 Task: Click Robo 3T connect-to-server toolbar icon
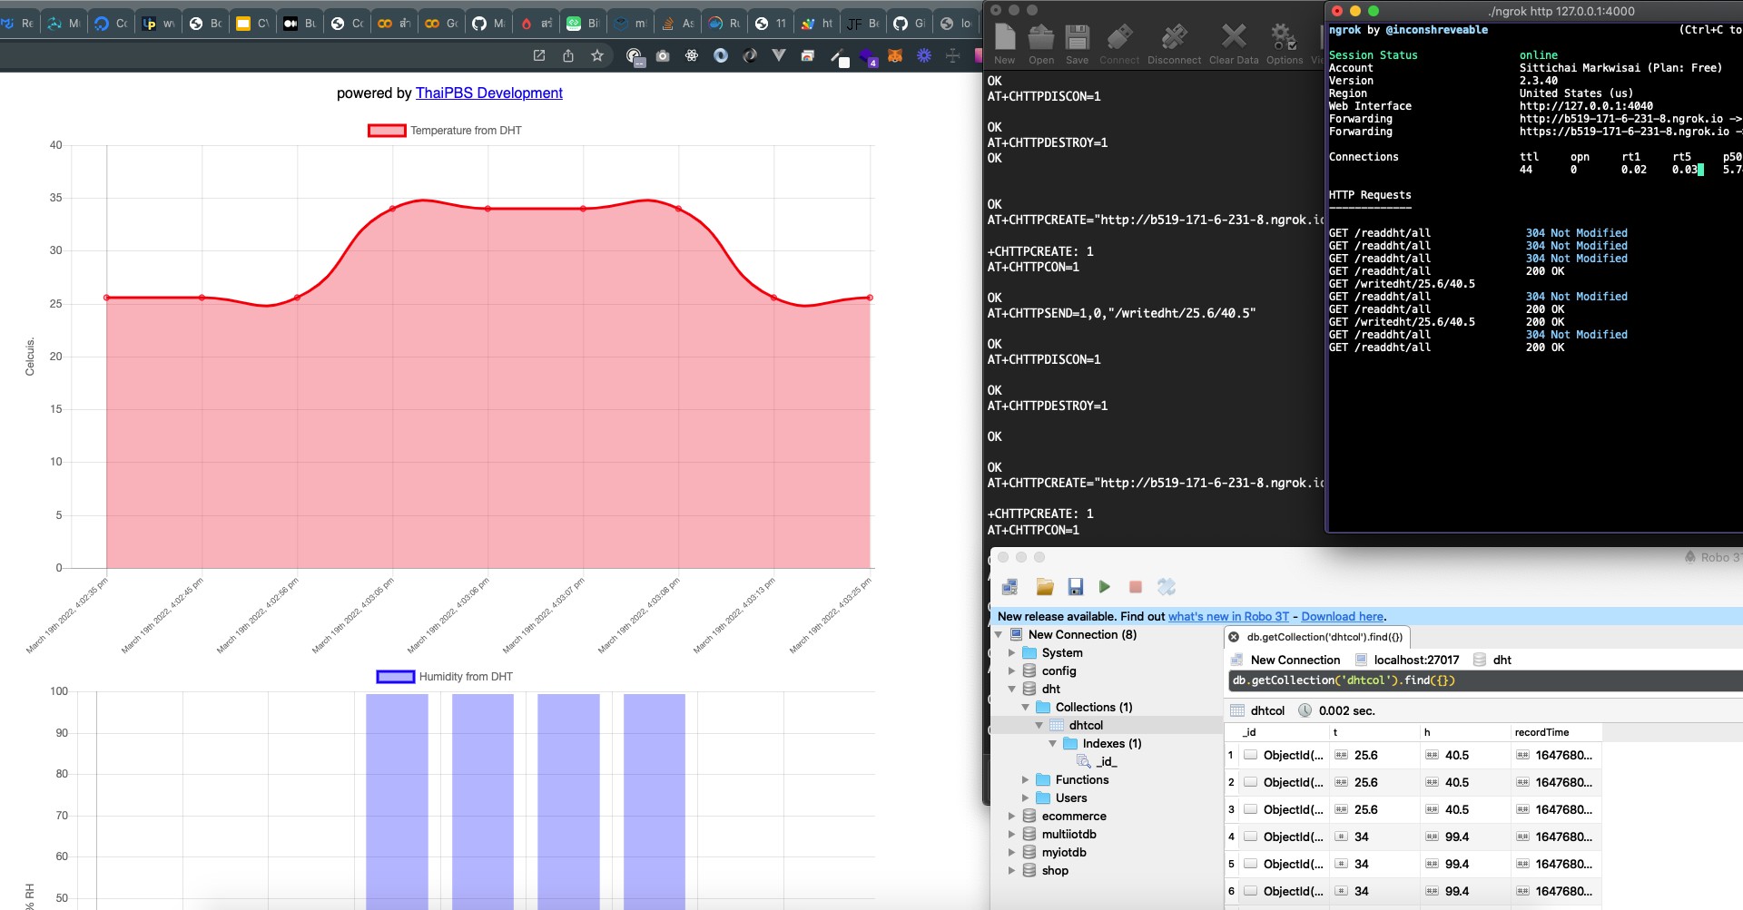[x=1009, y=587]
